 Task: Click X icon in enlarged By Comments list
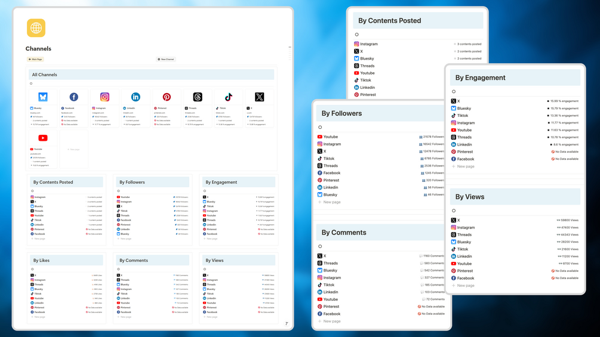coord(319,256)
